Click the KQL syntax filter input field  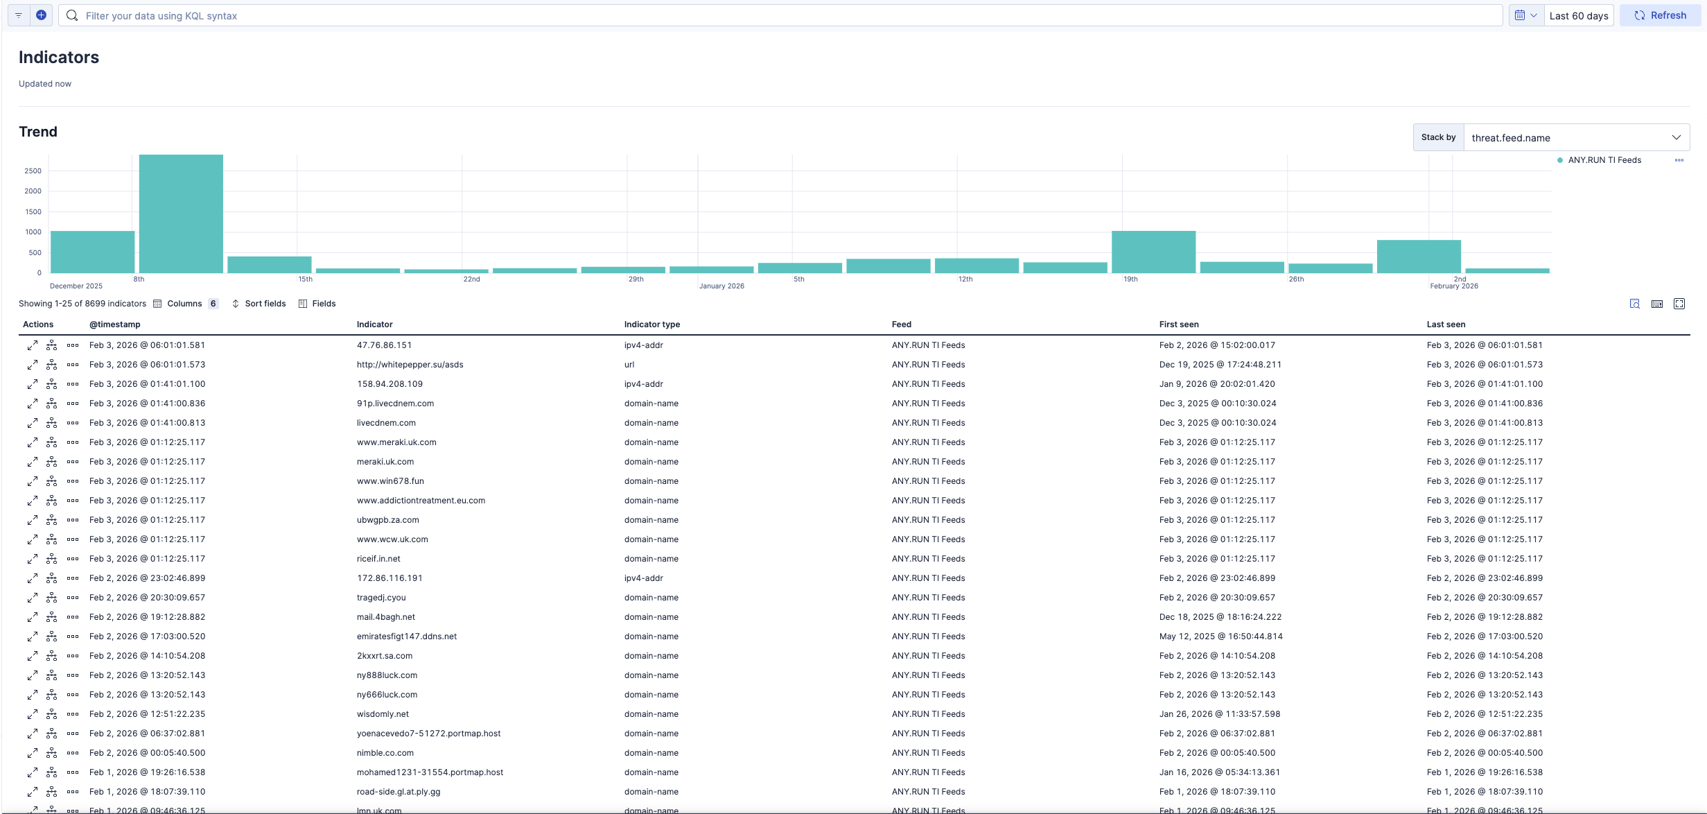(x=485, y=15)
